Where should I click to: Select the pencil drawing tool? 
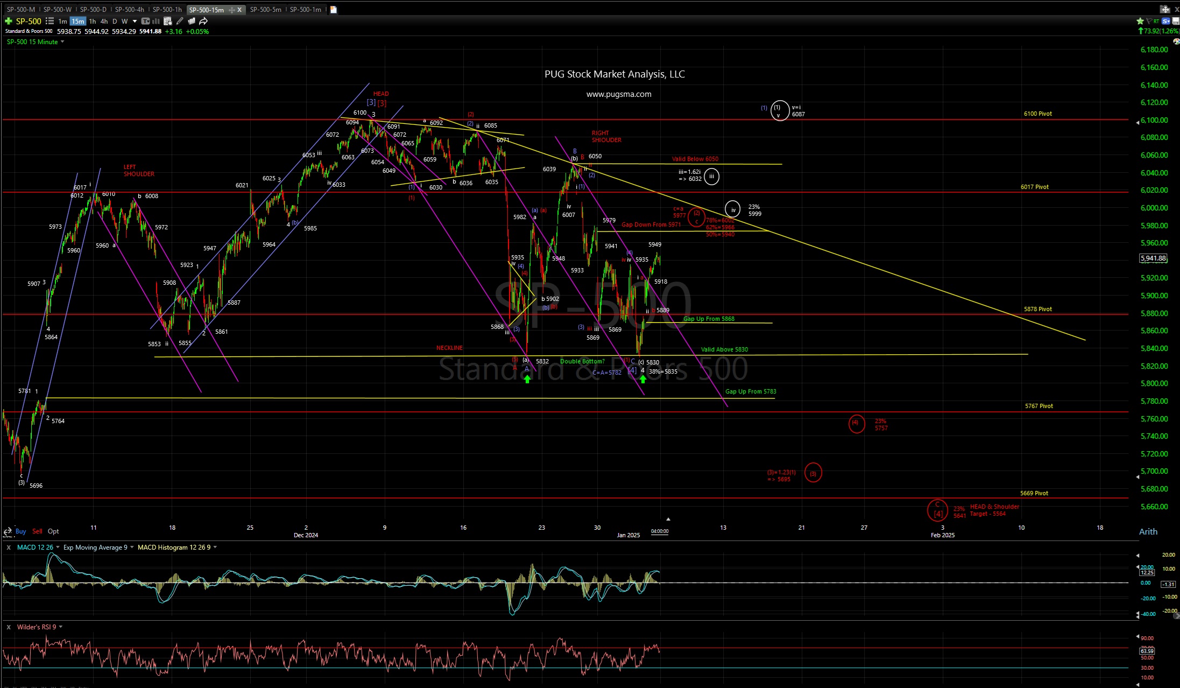180,21
